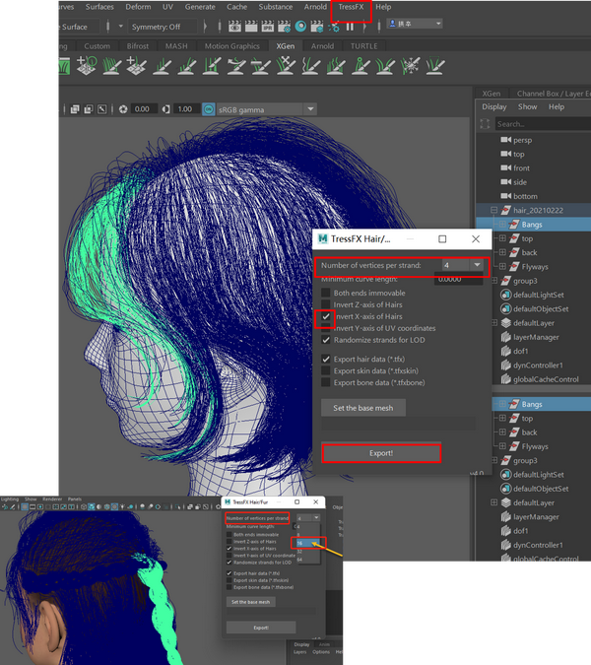Click the pause playback icon in status line
This screenshot has width=591, height=665.
(350, 27)
